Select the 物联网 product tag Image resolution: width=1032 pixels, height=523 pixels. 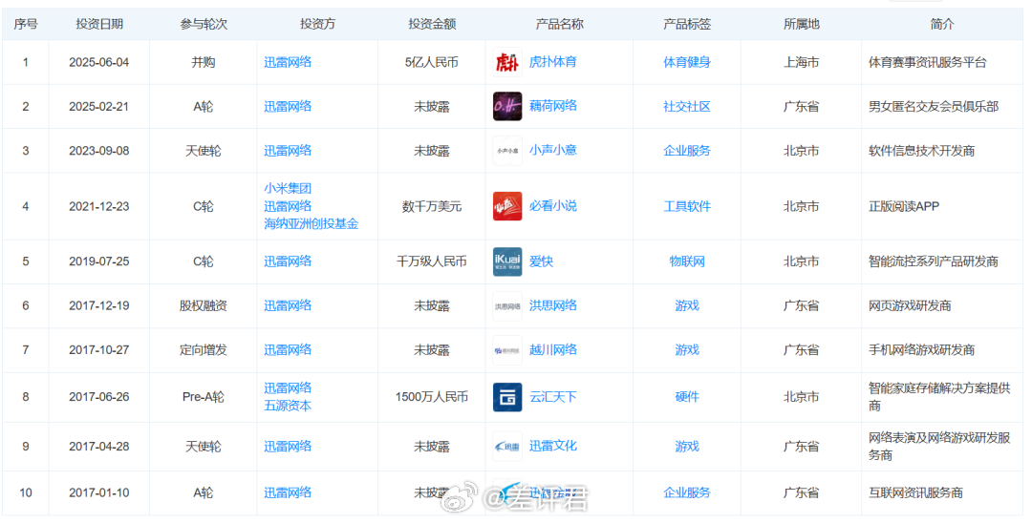click(x=686, y=261)
